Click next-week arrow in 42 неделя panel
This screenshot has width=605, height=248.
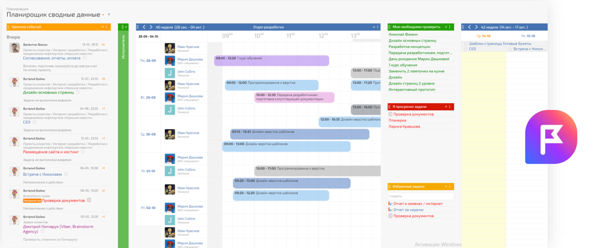click(x=476, y=27)
